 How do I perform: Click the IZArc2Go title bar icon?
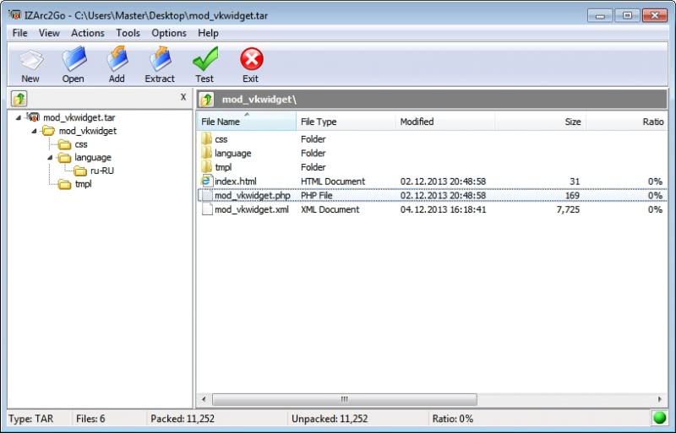tap(14, 15)
